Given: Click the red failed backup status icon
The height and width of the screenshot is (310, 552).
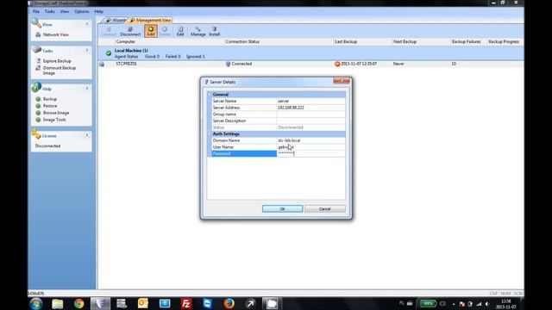Looking at the screenshot, I should [x=337, y=64].
